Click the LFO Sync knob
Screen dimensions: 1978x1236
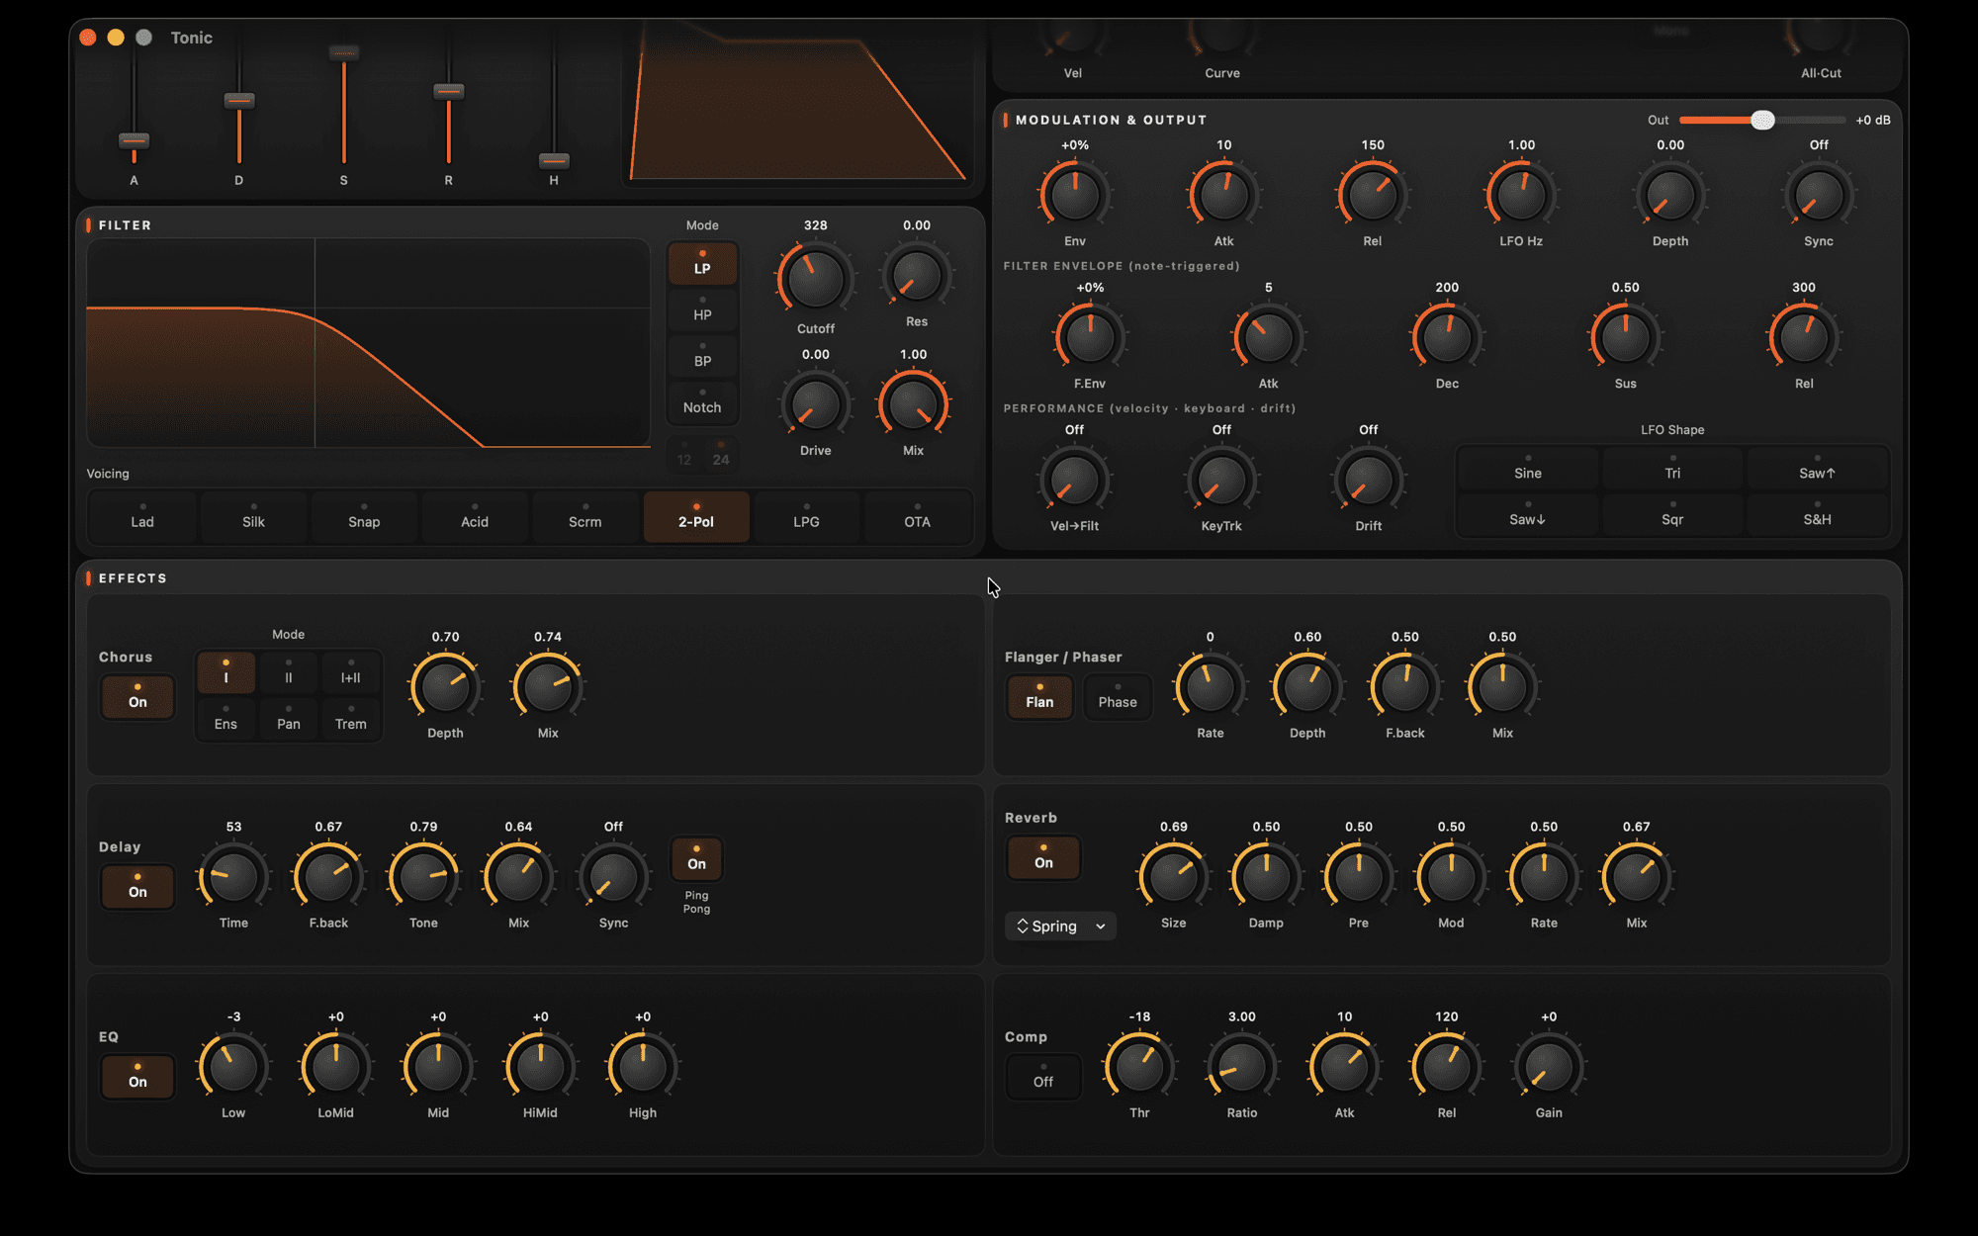tap(1819, 195)
